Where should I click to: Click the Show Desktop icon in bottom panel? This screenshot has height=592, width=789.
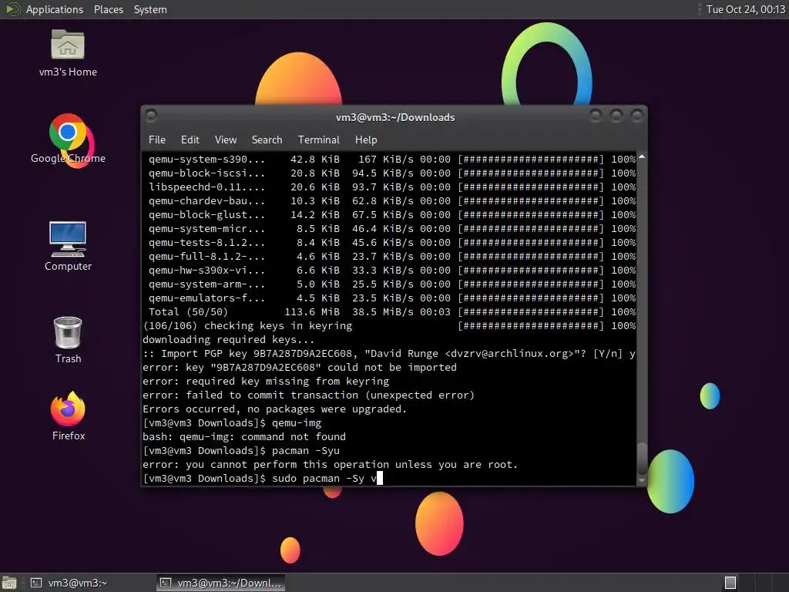pos(9,583)
